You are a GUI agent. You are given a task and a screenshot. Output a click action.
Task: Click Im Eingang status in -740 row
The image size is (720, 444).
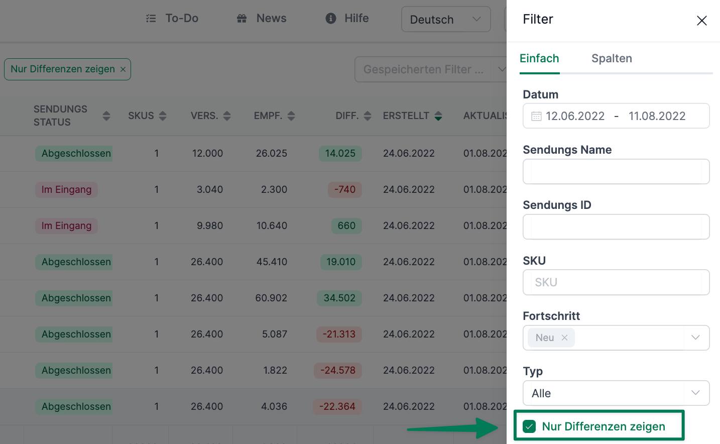click(66, 190)
